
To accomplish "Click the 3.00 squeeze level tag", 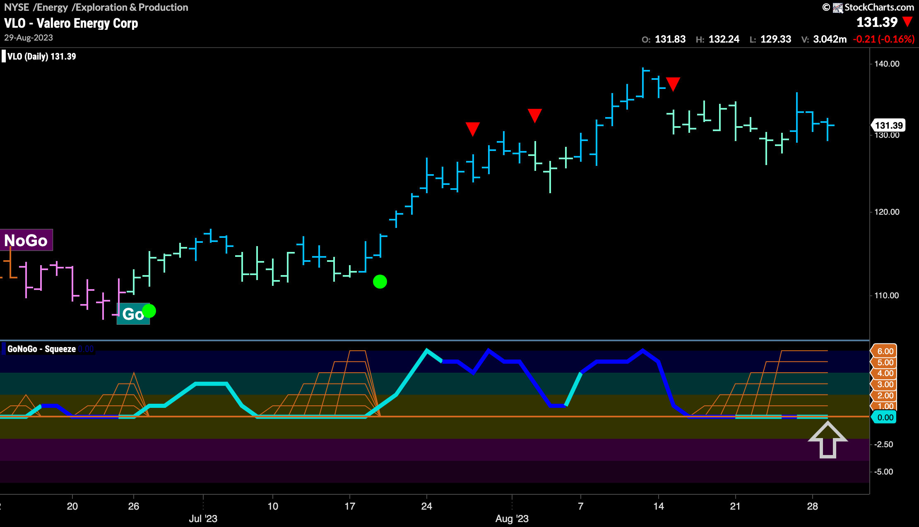I will tap(884, 384).
